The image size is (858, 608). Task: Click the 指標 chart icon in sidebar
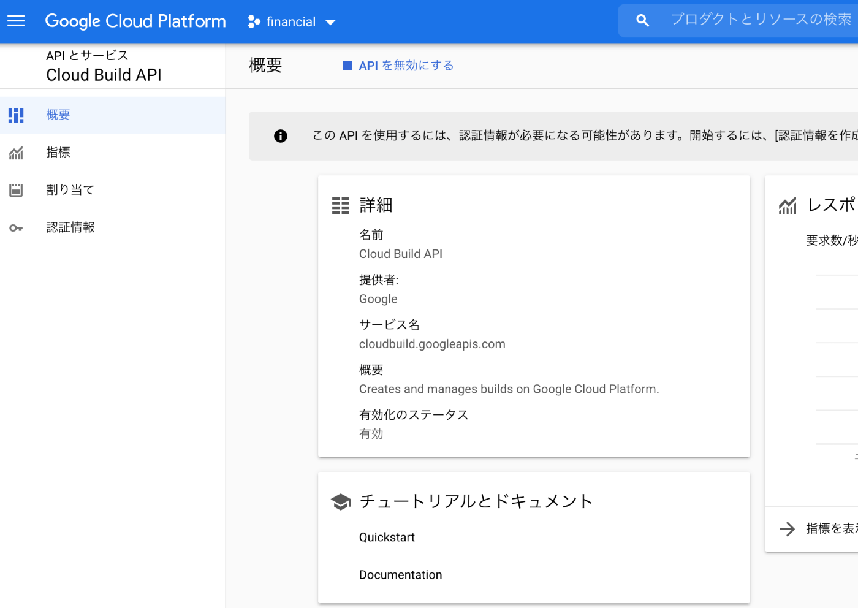(16, 153)
